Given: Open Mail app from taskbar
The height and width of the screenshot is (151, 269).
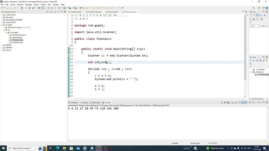Looking at the screenshot, I should pyautogui.click(x=78, y=148).
